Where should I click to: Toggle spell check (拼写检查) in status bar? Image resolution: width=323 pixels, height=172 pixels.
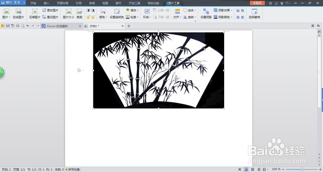73,169
